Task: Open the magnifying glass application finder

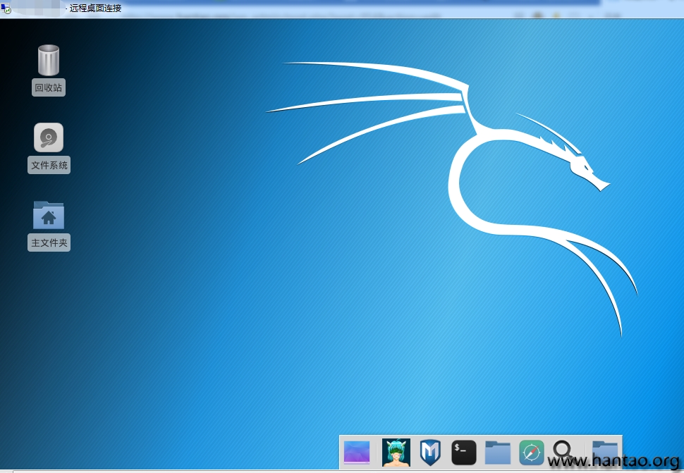Action: coord(563,450)
